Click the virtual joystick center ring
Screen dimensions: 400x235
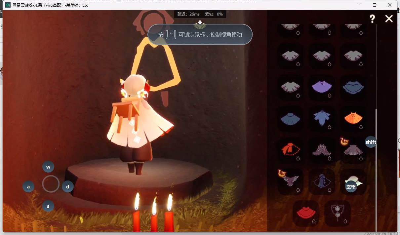(x=51, y=184)
